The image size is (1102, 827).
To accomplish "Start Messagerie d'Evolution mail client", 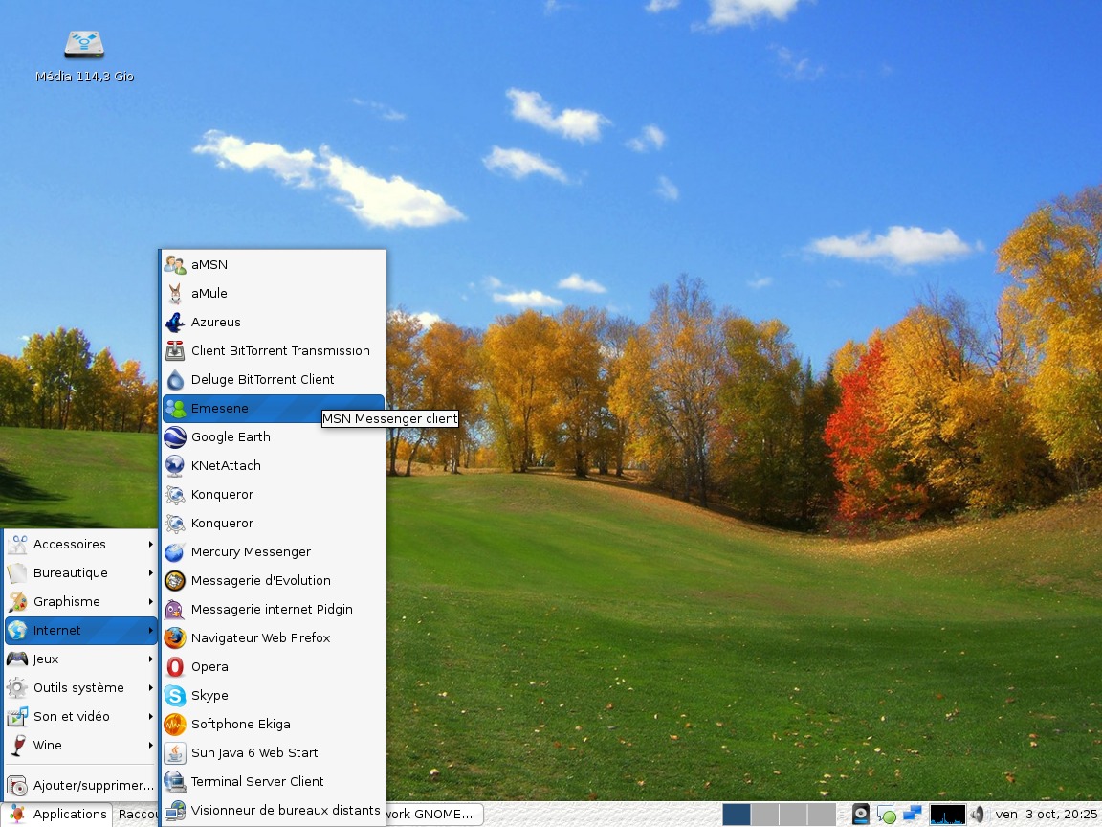I will (x=274, y=581).
